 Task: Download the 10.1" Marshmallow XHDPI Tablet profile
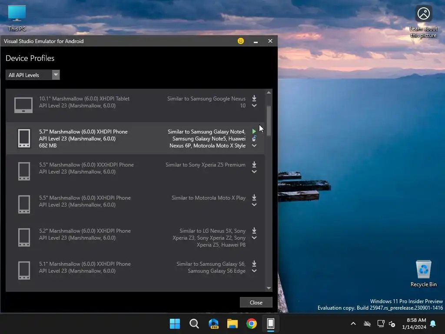[254, 98]
